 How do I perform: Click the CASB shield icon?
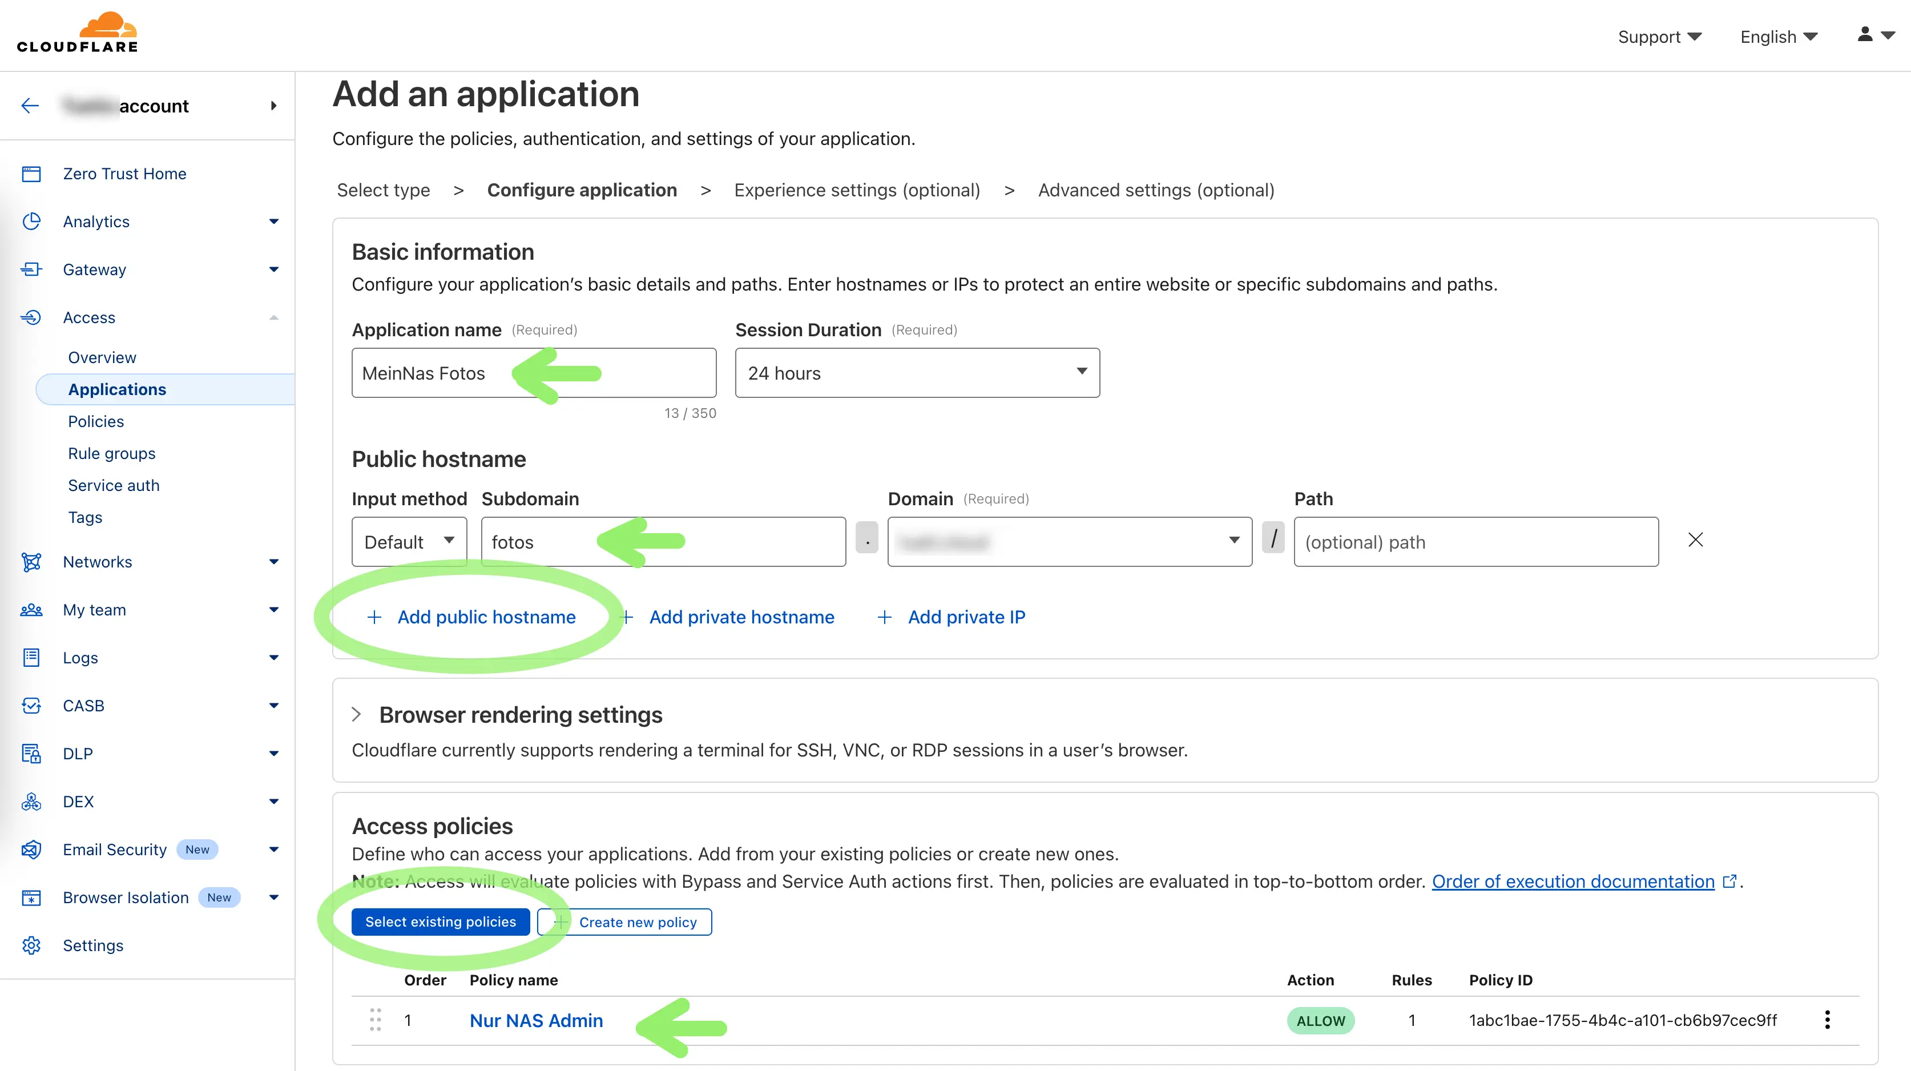[31, 705]
